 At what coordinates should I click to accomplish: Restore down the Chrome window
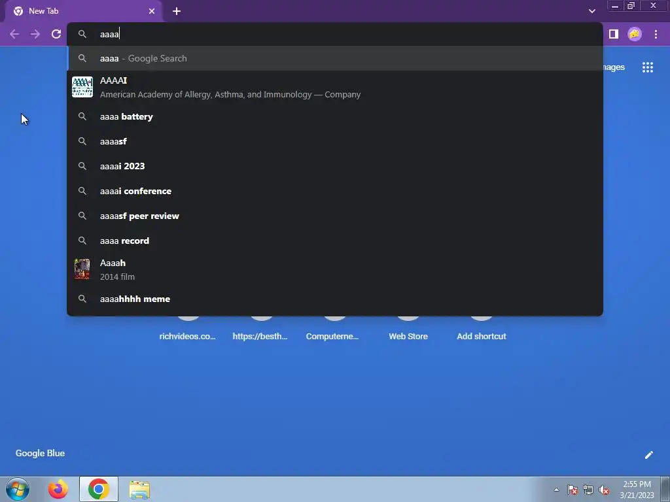click(631, 6)
